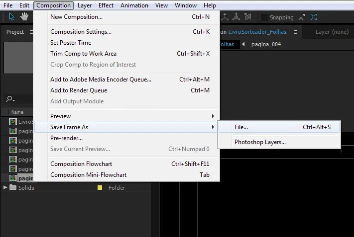
Task: Open the Layer menu
Action: (x=85, y=5)
